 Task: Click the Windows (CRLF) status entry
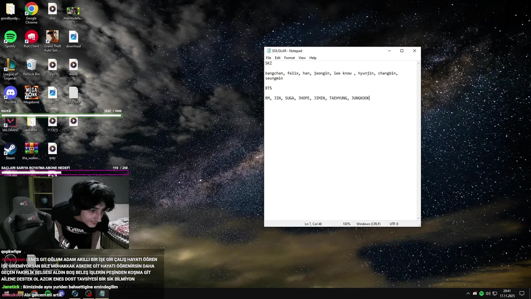pyautogui.click(x=368, y=224)
